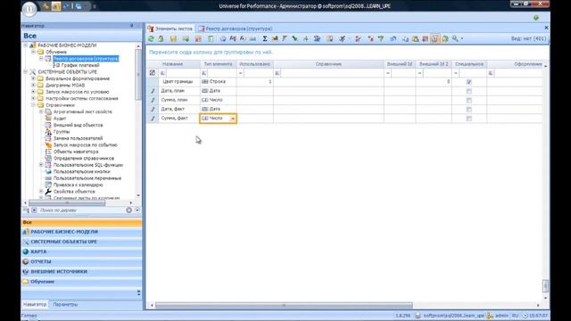
Task: Collapse the Справочники folder
Action: 33,105
